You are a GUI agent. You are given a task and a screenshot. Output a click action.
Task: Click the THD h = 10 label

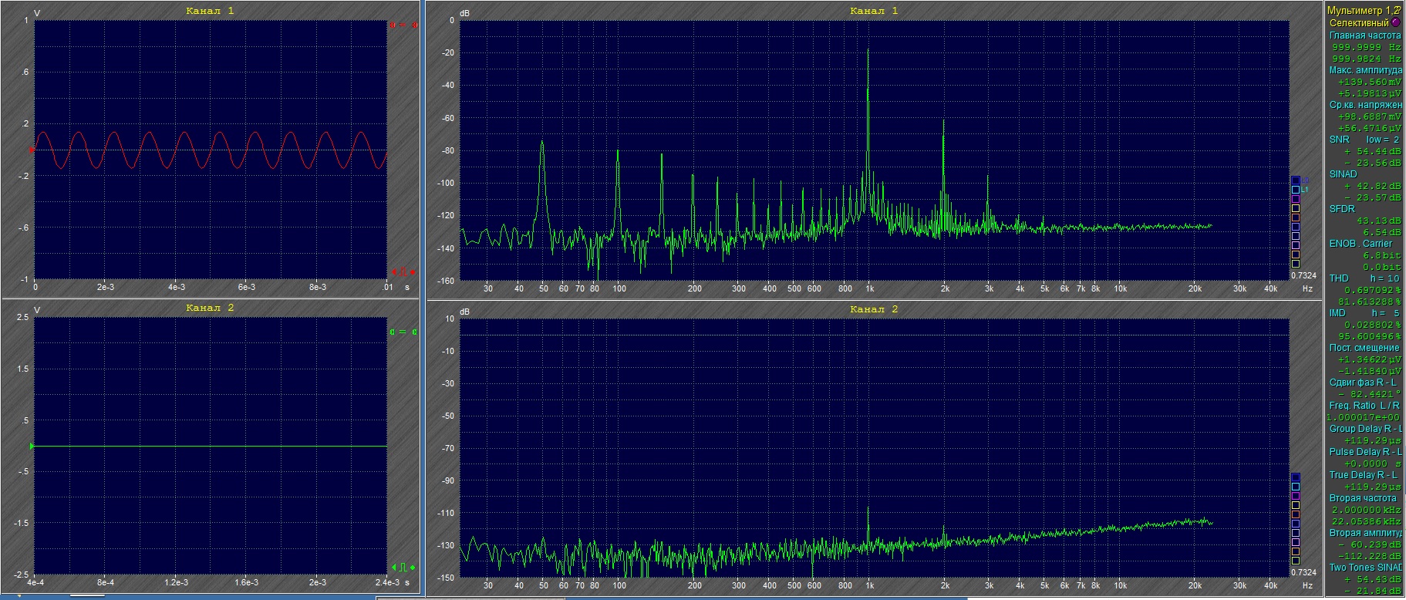click(x=1364, y=278)
